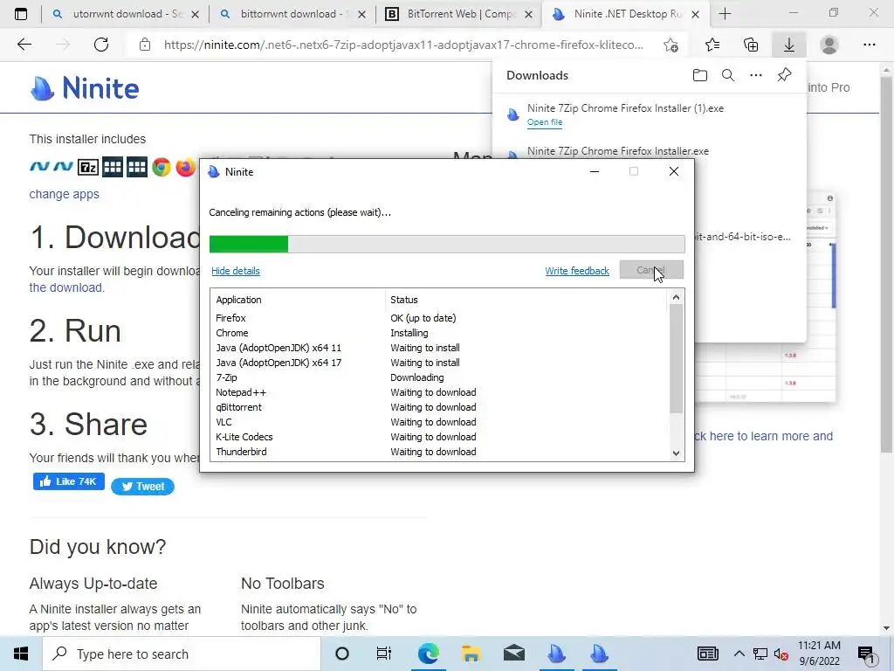Open Mail app from taskbar

click(513, 654)
